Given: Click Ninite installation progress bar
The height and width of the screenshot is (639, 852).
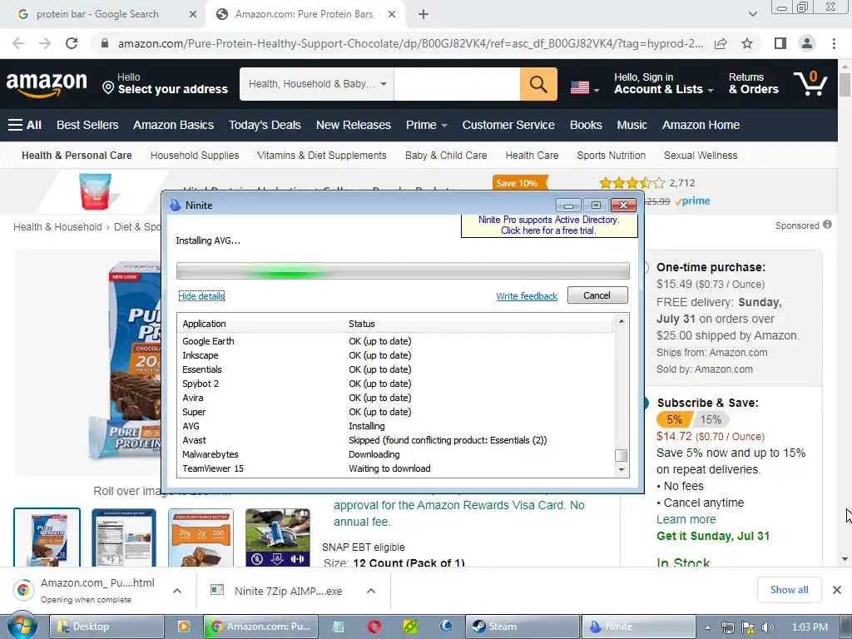Looking at the screenshot, I should click(x=403, y=270).
